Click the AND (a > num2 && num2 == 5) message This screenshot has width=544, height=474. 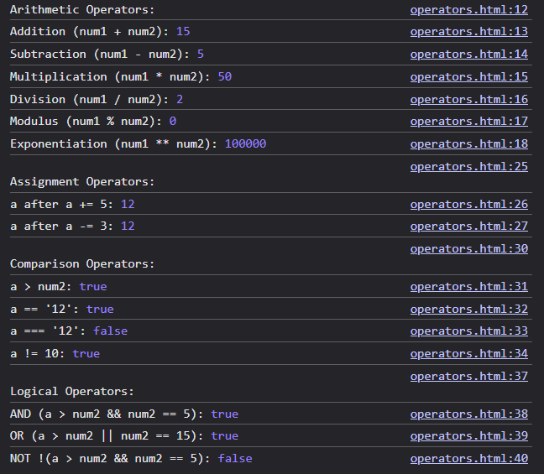coord(124,414)
